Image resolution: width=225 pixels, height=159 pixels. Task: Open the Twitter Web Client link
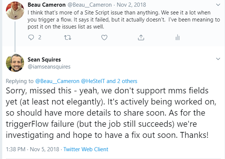pos(86,149)
